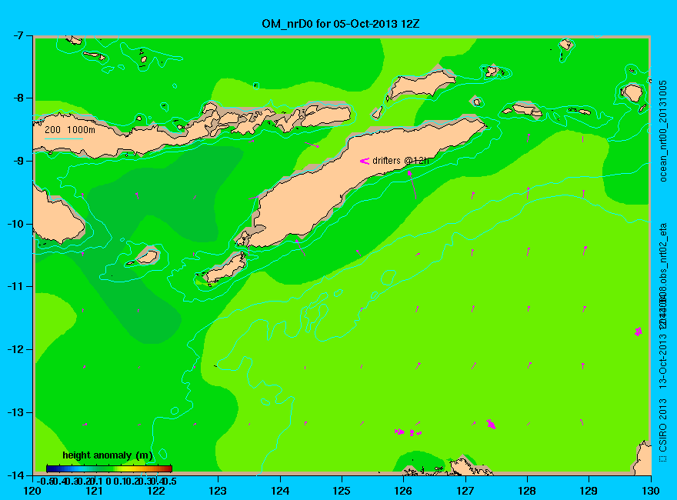
Task: Click the '-14' latitude axis label
Action: tap(15, 475)
